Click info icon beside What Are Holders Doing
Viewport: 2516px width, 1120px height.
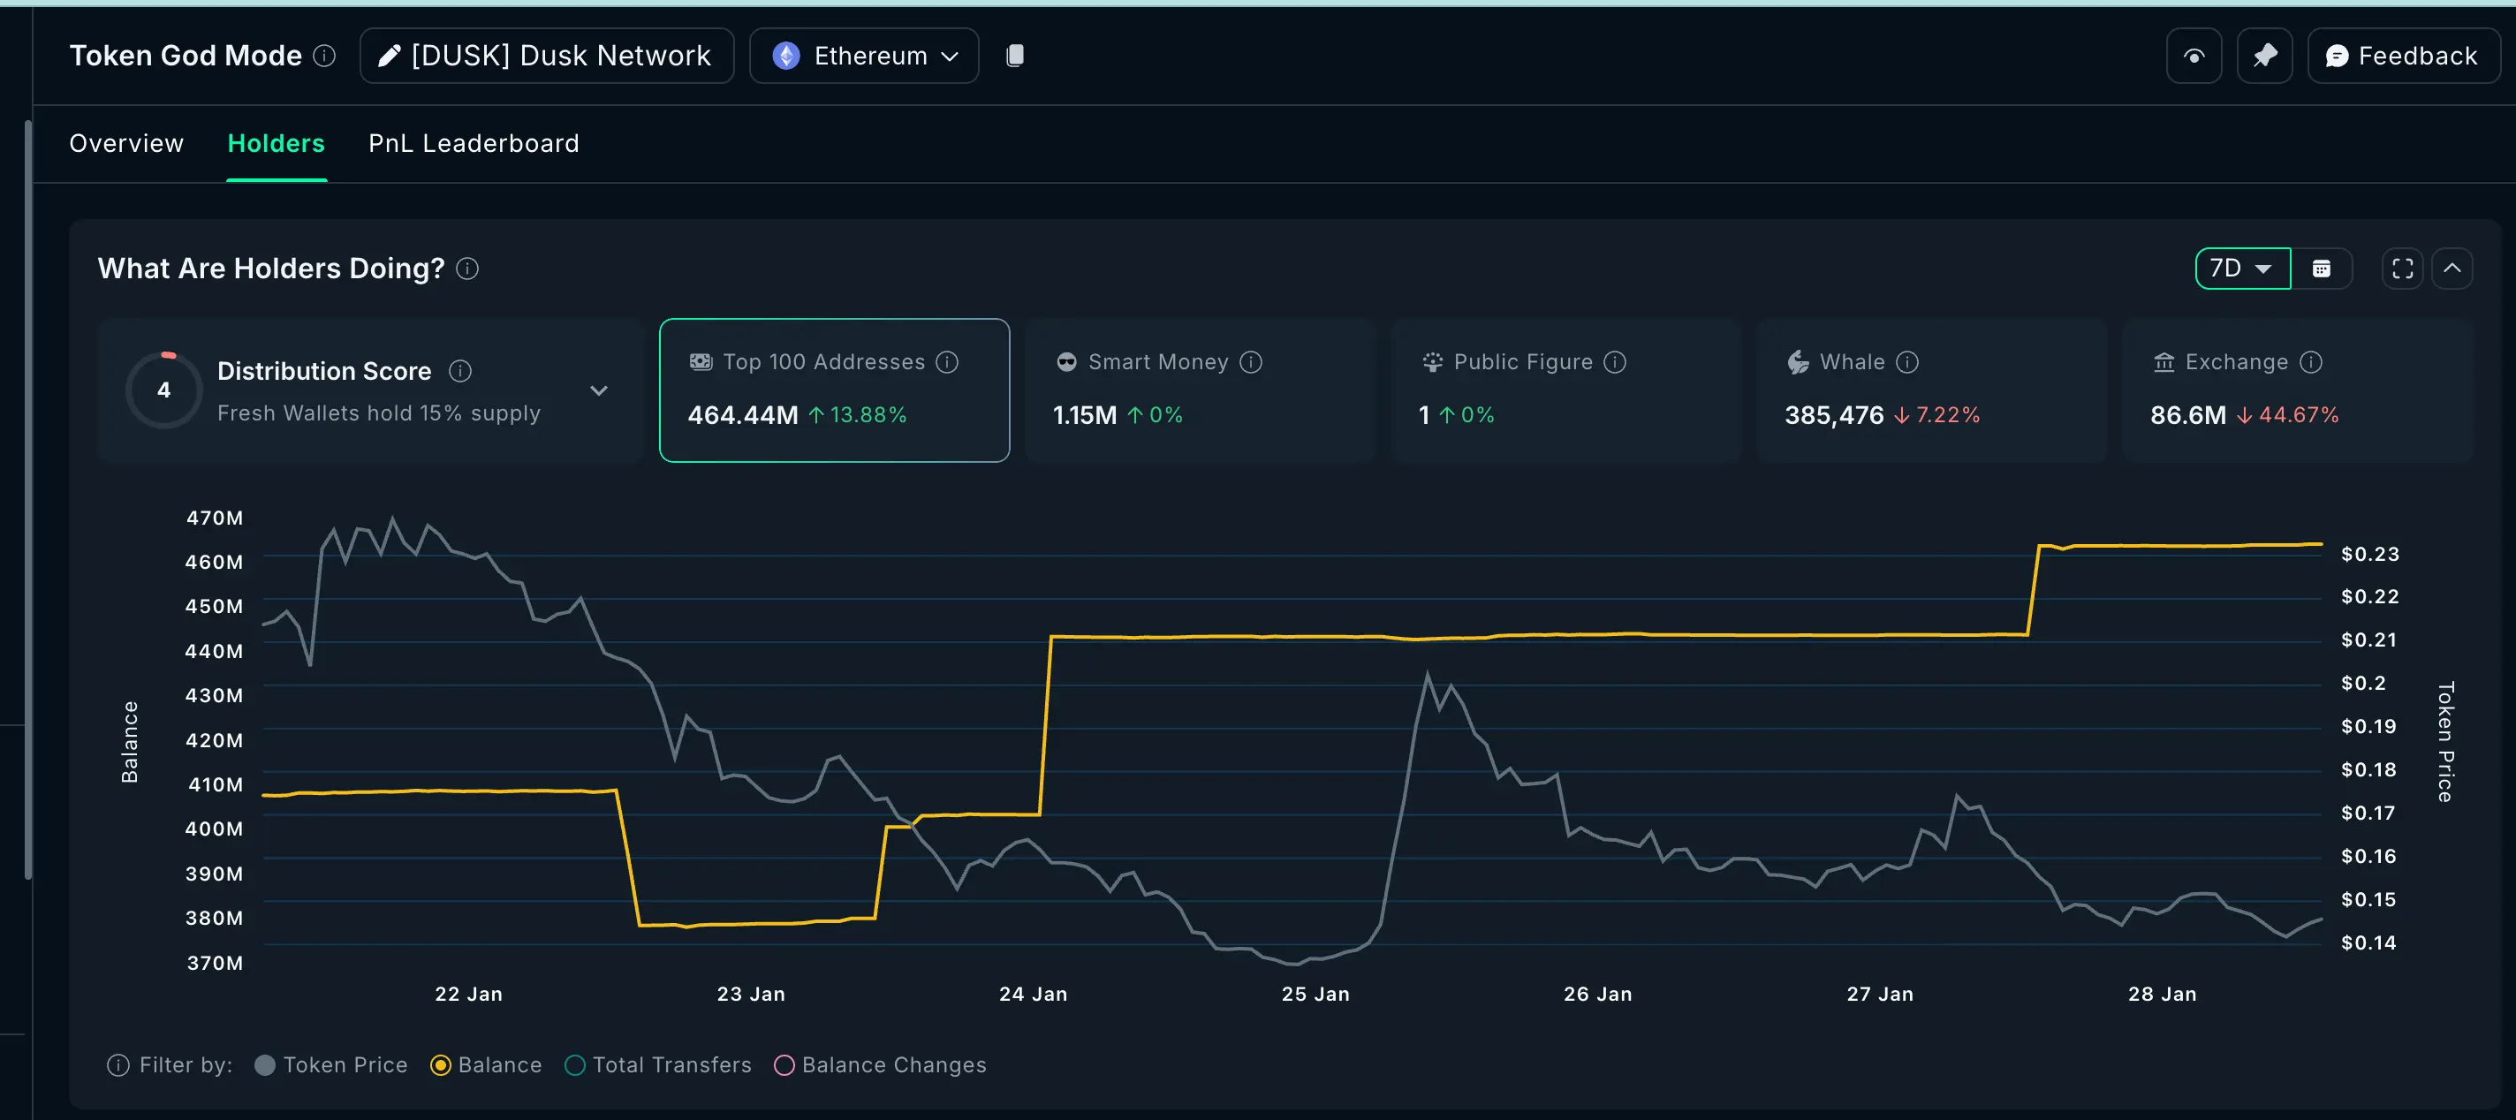(x=468, y=269)
